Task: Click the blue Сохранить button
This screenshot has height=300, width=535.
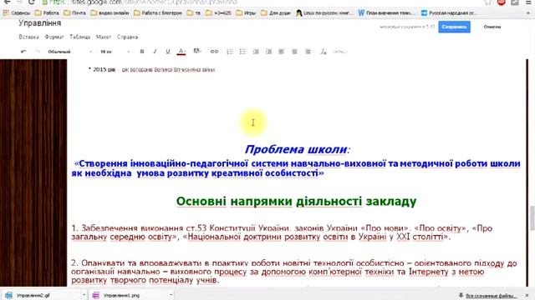Action: click(x=454, y=27)
